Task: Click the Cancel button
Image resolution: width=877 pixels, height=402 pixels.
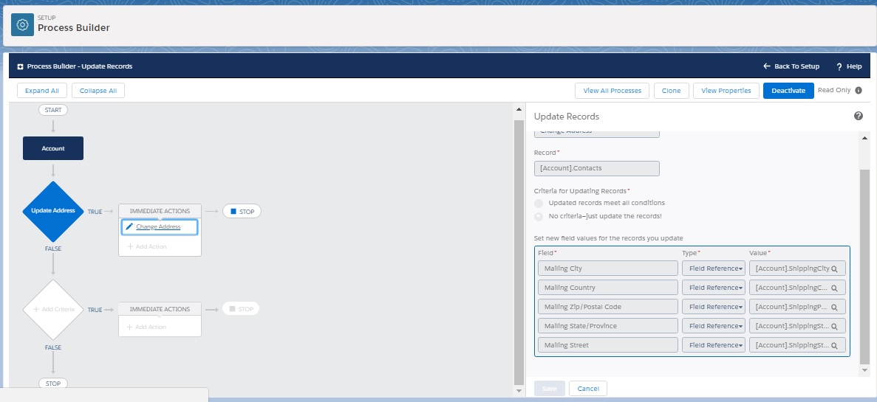Action: [588, 389]
